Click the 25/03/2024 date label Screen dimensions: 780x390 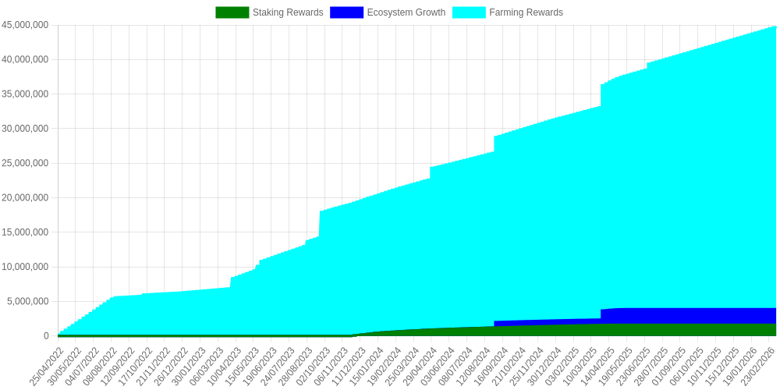click(x=401, y=367)
